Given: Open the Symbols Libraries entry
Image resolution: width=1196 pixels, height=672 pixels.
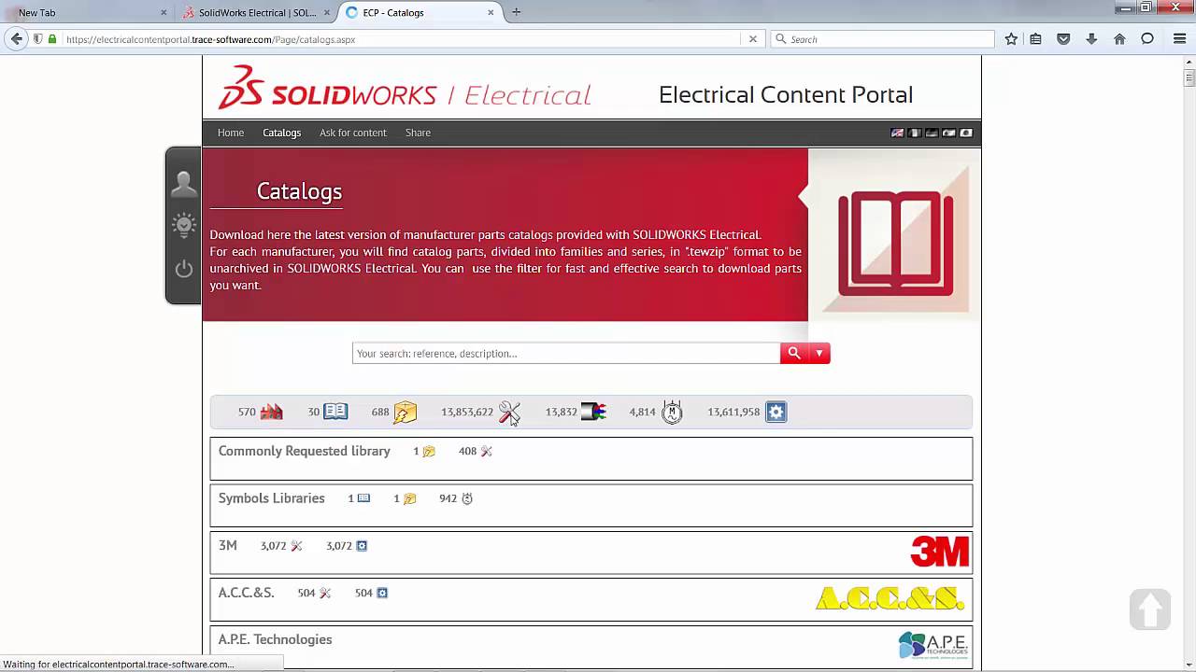Looking at the screenshot, I should click(x=271, y=498).
